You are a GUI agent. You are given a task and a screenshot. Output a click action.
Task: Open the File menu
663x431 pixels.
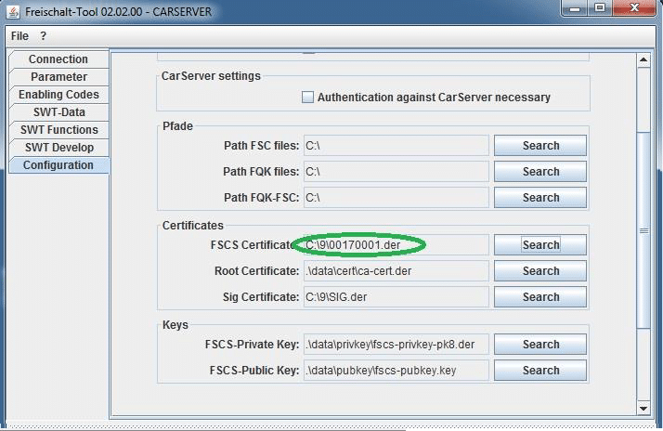pyautogui.click(x=19, y=35)
